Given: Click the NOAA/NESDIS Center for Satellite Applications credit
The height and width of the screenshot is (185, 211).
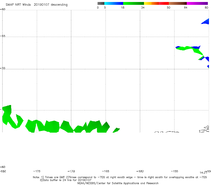Looking at the screenshot, I should (x=118, y=183).
